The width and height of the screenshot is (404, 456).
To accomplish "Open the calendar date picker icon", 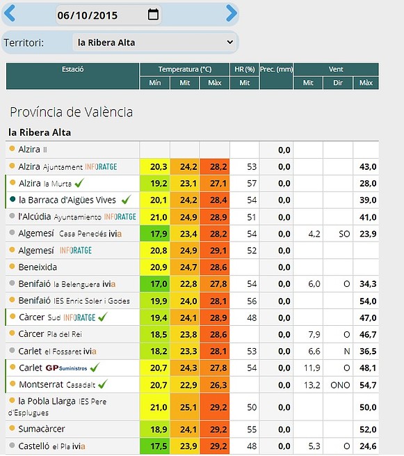I will tap(153, 14).
